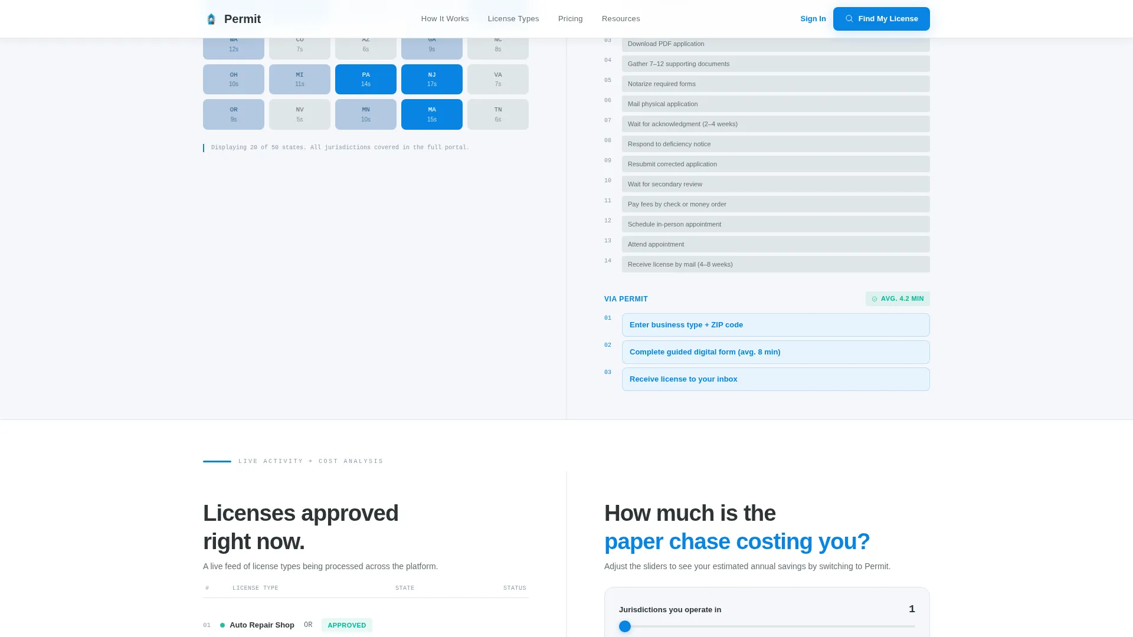Click 'Resubmit corrected application' step

coord(776,164)
